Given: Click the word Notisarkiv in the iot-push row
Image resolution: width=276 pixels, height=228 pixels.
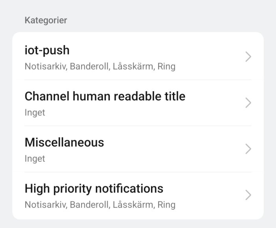Looking at the screenshot, I should (46, 66).
